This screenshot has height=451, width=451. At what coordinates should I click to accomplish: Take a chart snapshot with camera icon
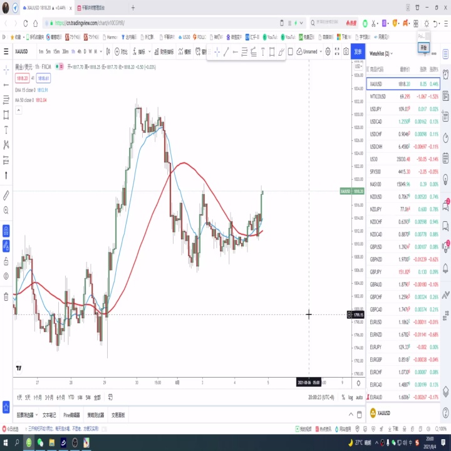coord(346,51)
